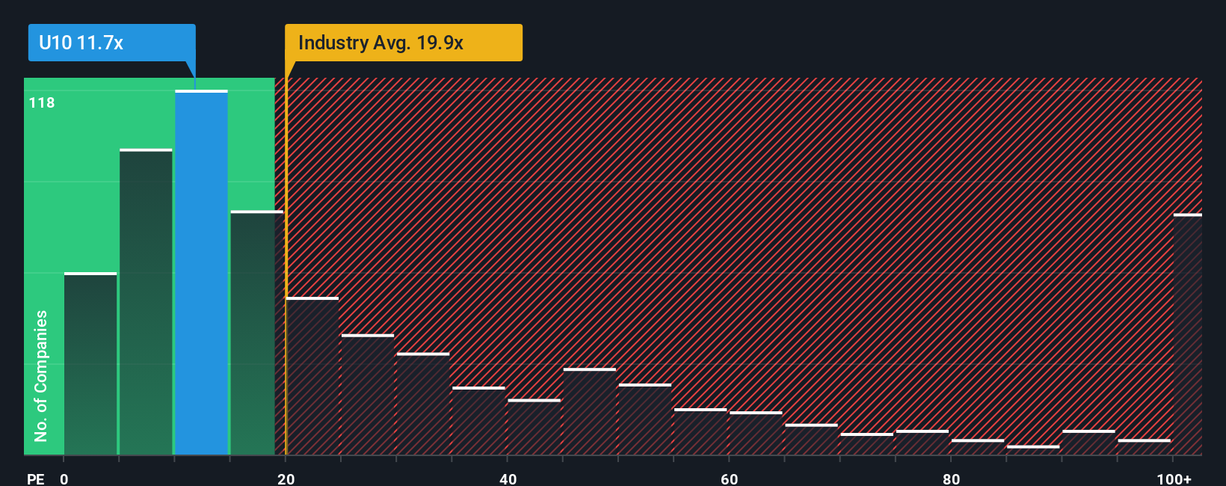Click the PE axis label
This screenshot has height=486, width=1226.
[36, 479]
